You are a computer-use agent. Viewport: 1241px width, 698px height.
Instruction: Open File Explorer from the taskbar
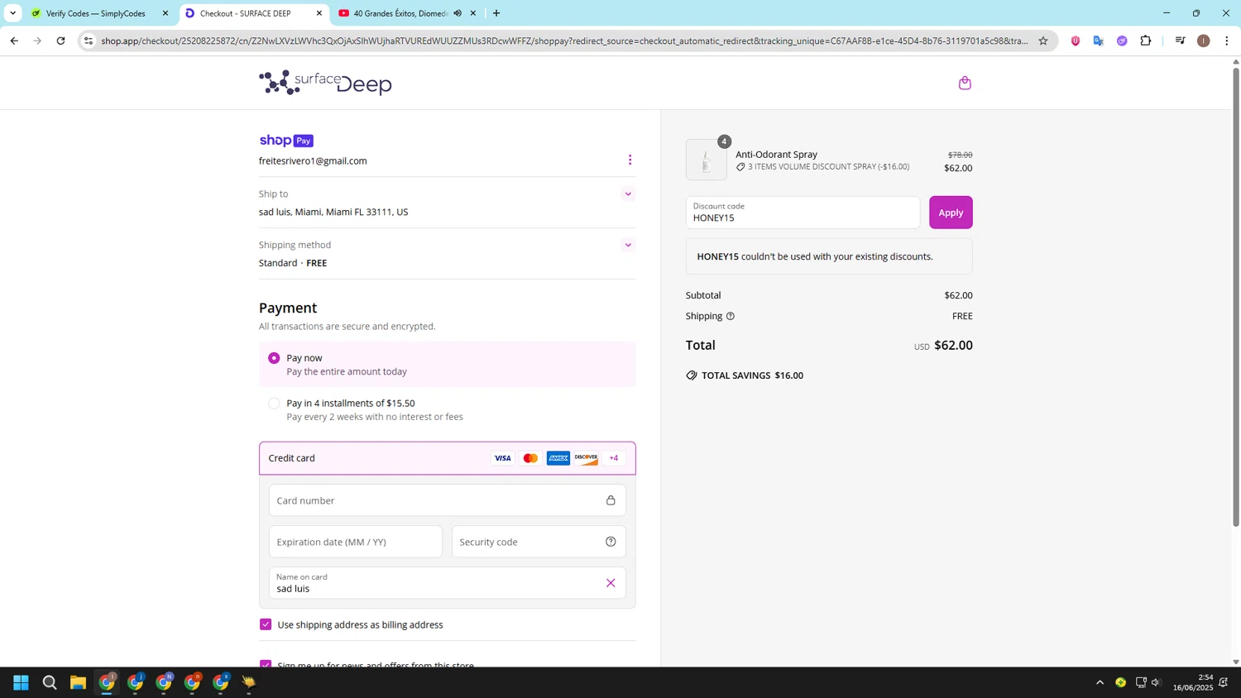pos(78,682)
